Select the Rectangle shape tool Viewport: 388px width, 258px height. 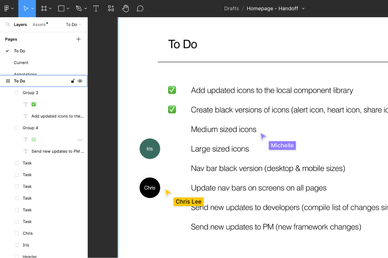61,9
